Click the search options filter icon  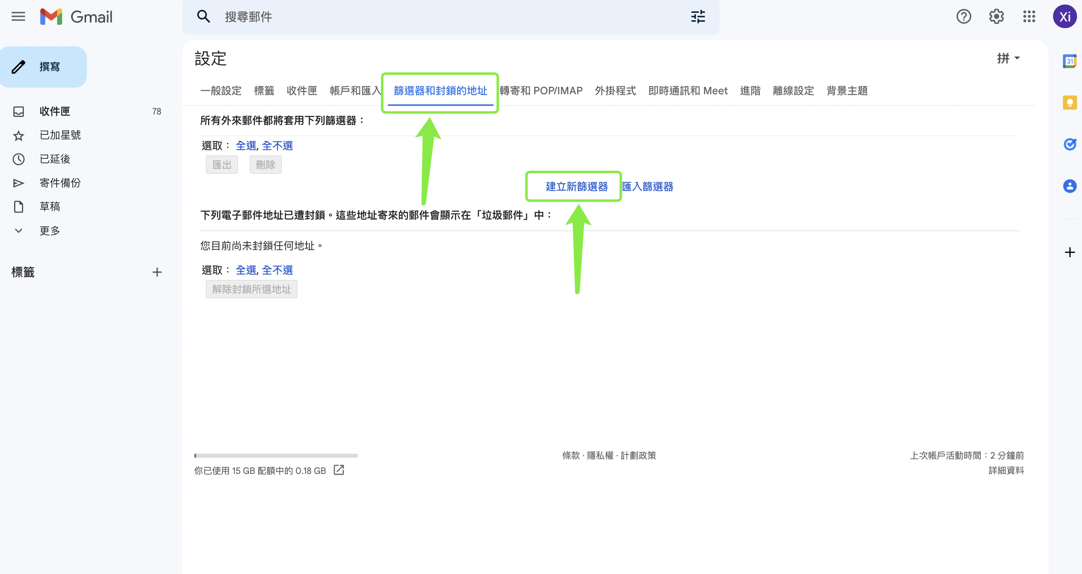tap(698, 17)
